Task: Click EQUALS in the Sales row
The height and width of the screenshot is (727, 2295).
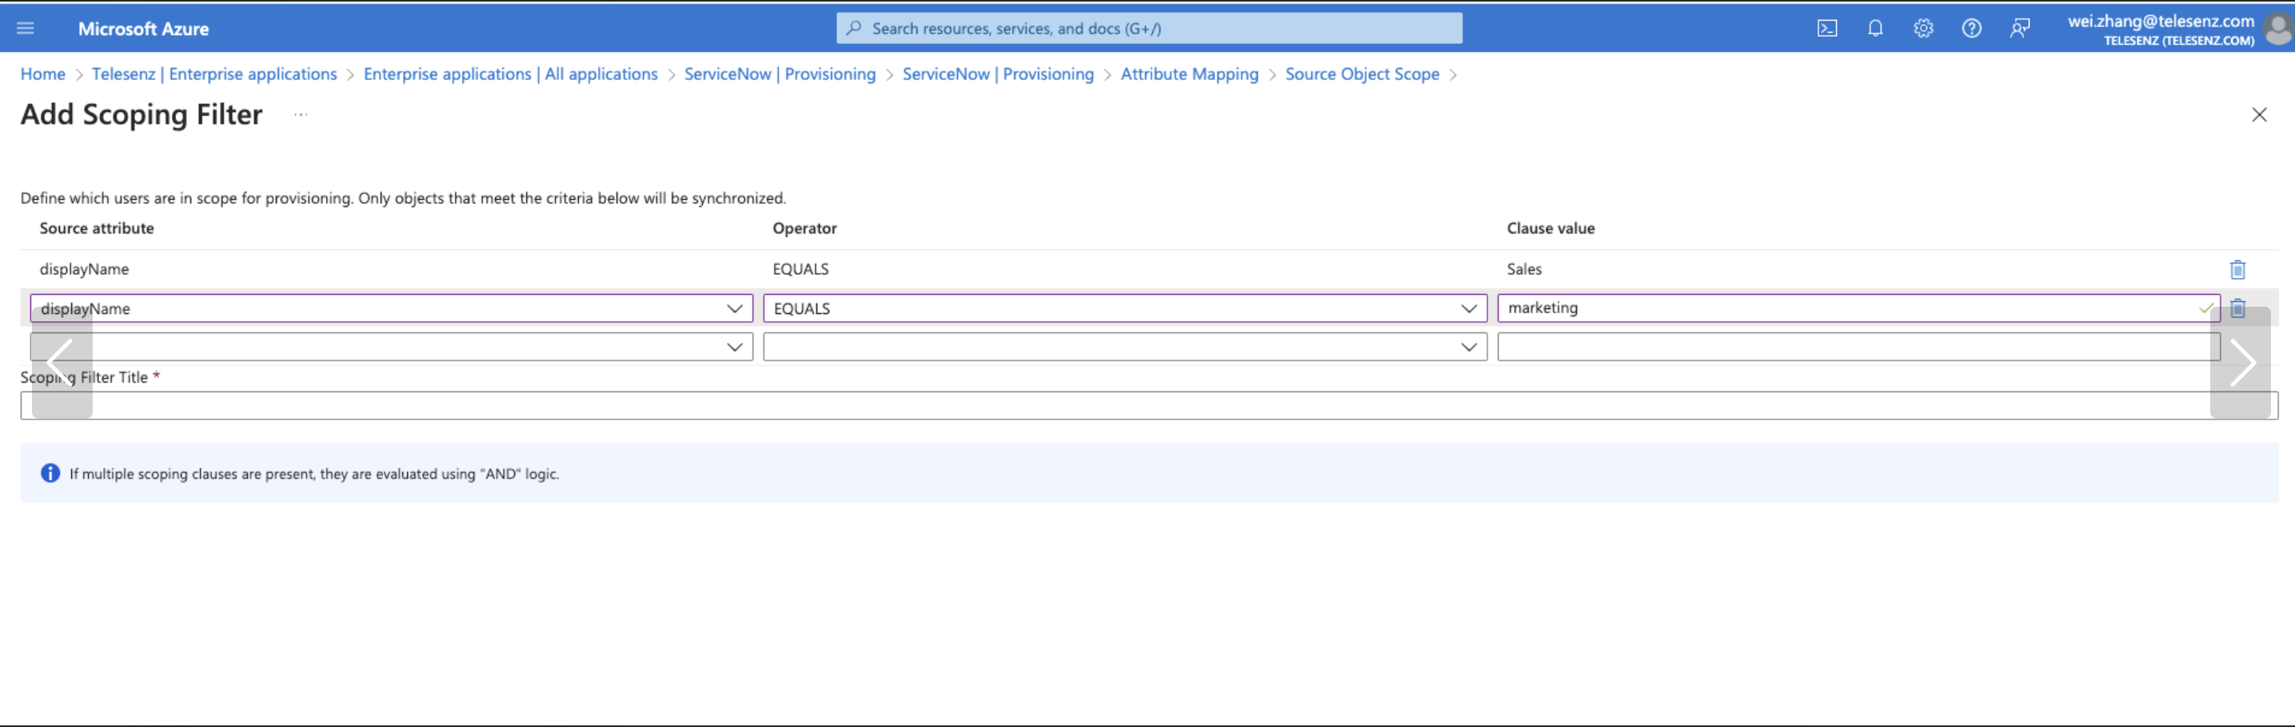Action: pyautogui.click(x=800, y=269)
